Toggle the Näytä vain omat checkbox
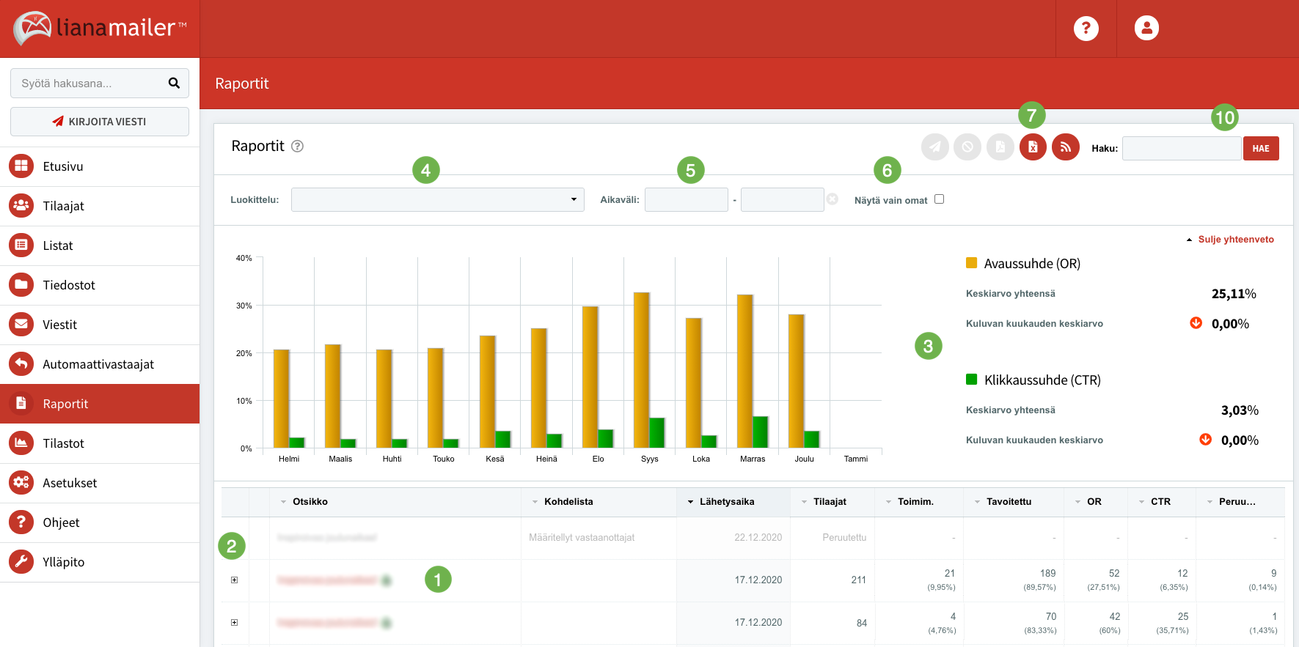This screenshot has height=647, width=1299. coord(939,199)
